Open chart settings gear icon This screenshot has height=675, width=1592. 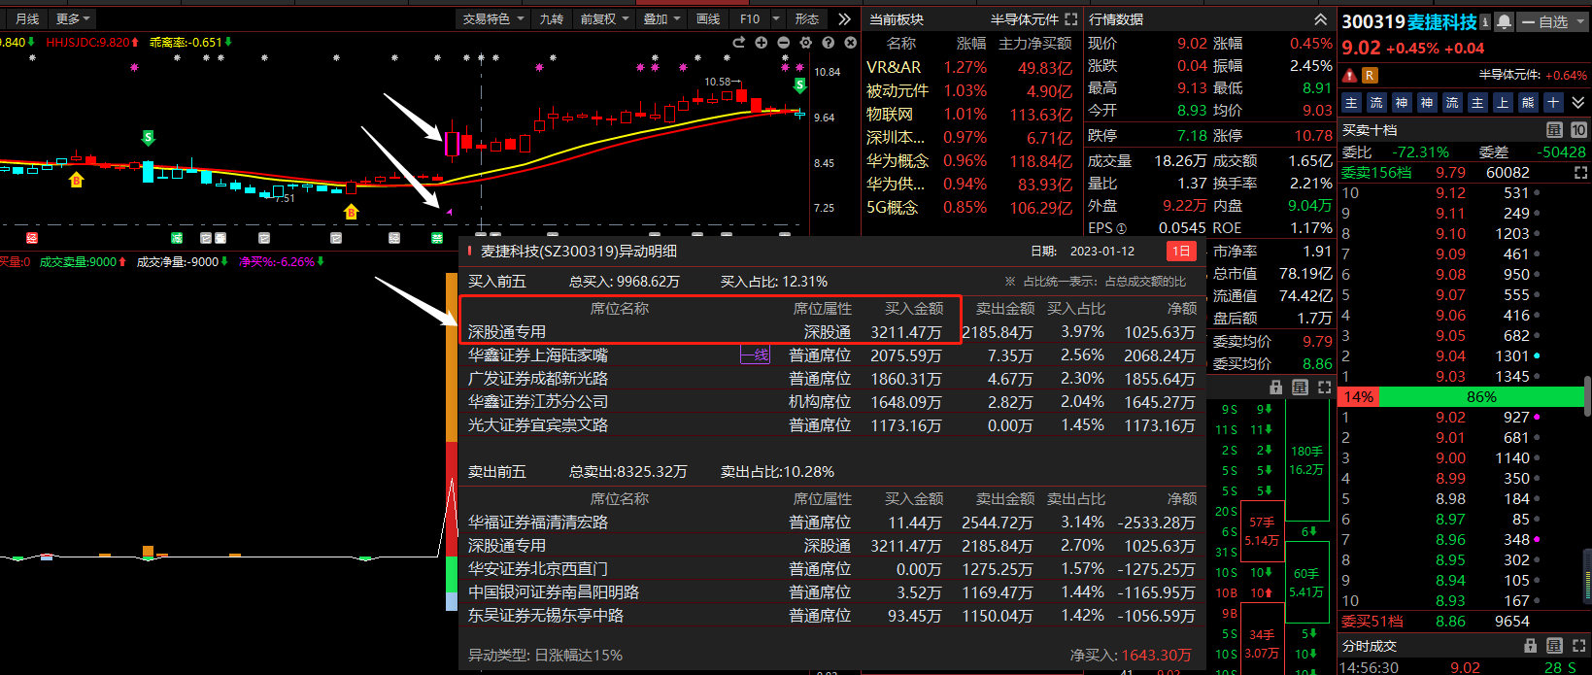[805, 43]
